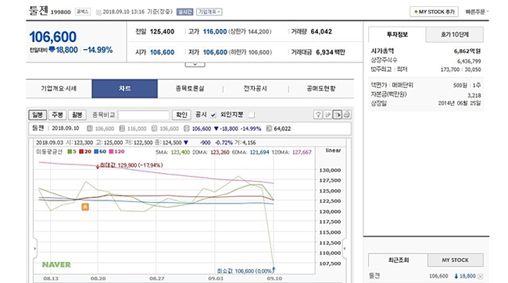Screen dimensions: 508x283
Task: Click the pencil drawing tool icon
Action: pyautogui.click(x=327, y=115)
